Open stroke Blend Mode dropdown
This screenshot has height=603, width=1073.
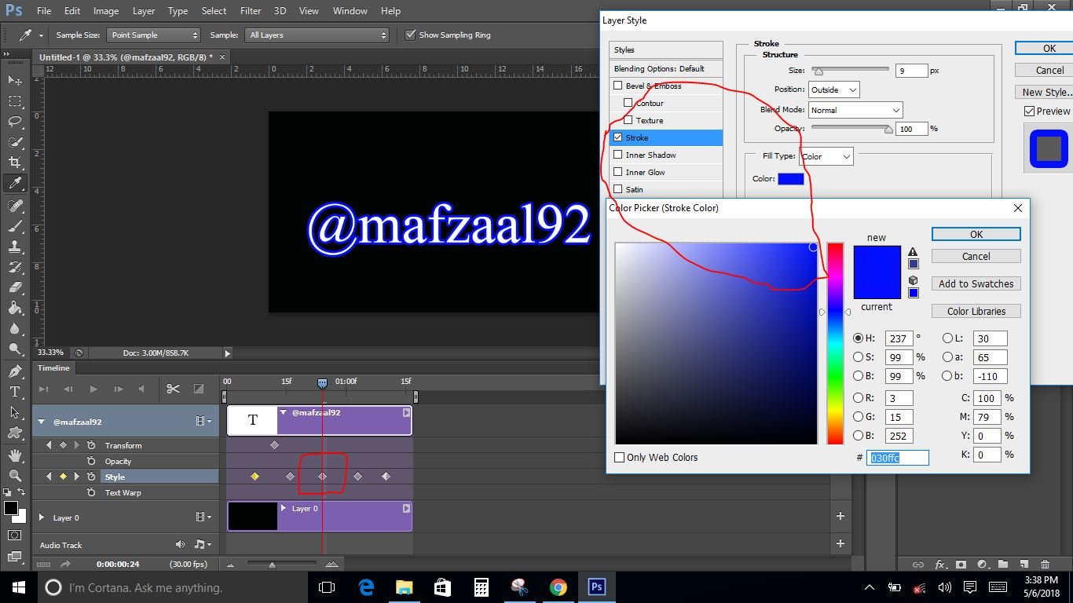point(855,110)
